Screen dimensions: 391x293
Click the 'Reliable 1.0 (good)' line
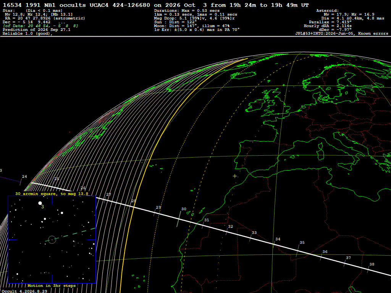click(27, 34)
